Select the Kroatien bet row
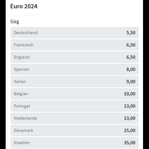The image size is (149, 149). [x=74, y=143]
